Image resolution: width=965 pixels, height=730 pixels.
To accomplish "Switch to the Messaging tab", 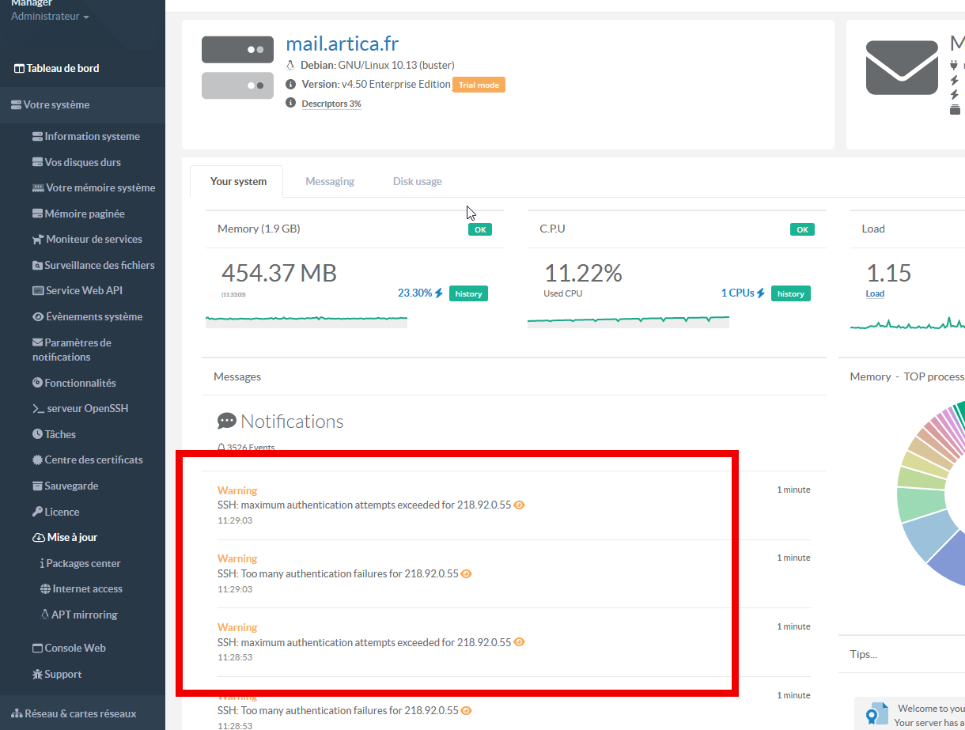I will click(330, 181).
